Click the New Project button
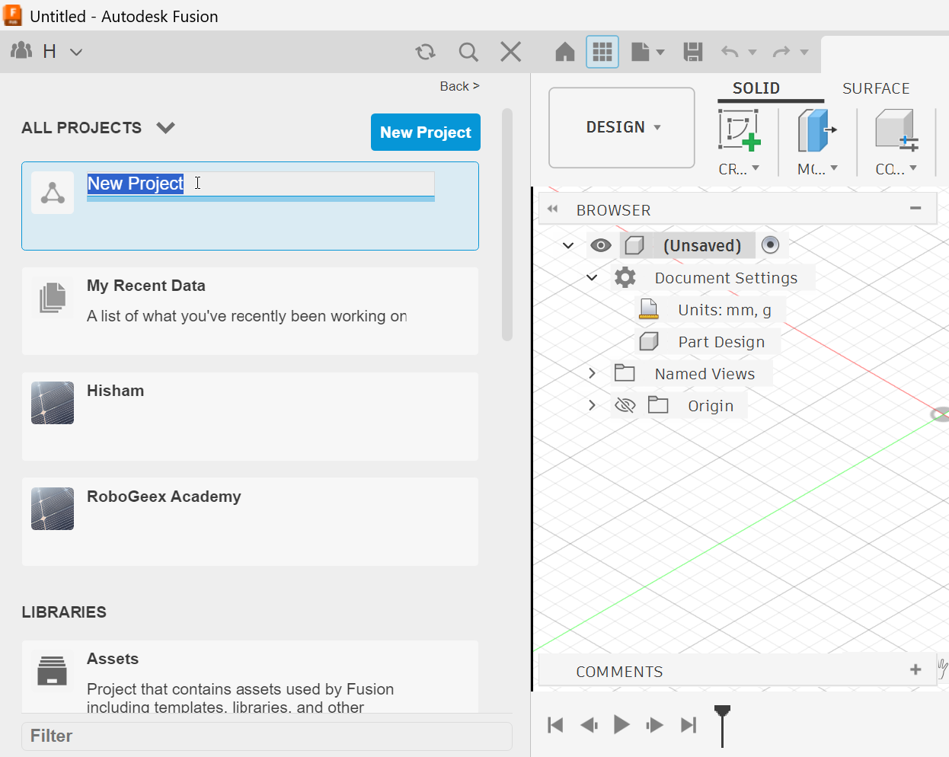This screenshot has width=949, height=757. pyautogui.click(x=426, y=132)
